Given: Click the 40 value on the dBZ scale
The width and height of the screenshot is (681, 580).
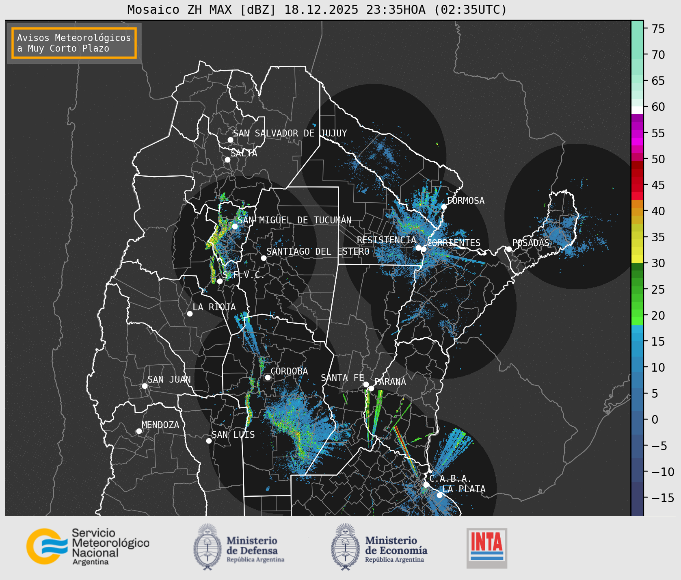Looking at the screenshot, I should pyautogui.click(x=658, y=211).
